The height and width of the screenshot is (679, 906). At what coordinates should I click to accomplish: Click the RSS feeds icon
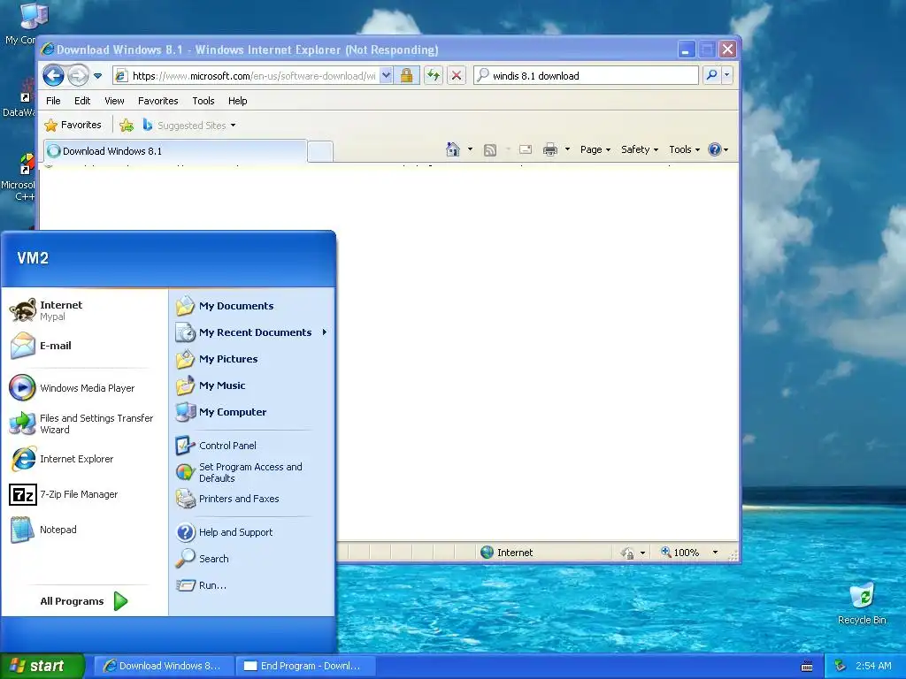490,150
